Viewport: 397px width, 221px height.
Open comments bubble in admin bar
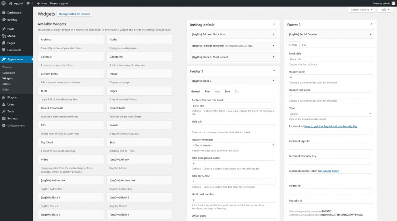(x=28, y=3)
